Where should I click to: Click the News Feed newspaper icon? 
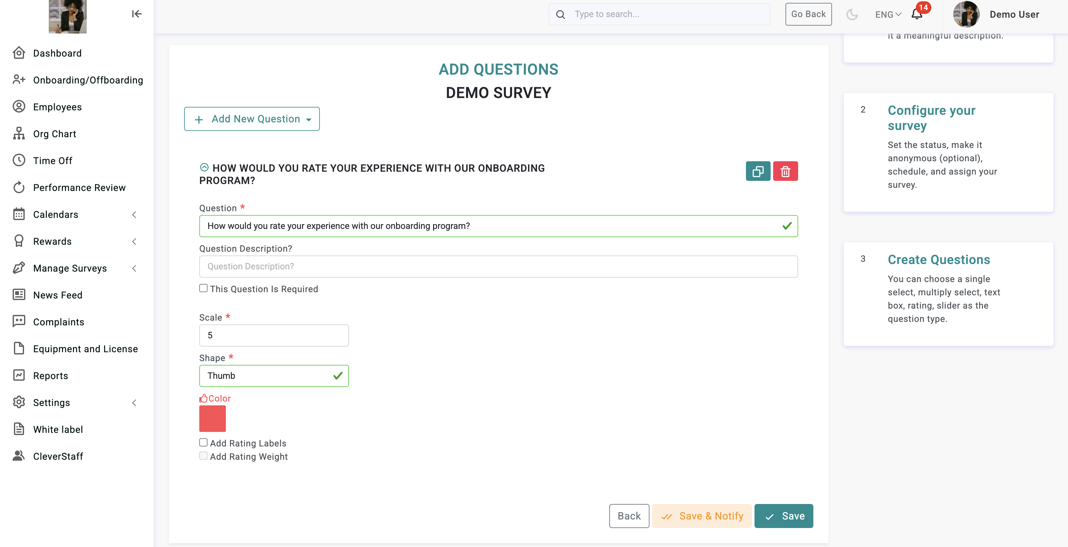point(19,295)
